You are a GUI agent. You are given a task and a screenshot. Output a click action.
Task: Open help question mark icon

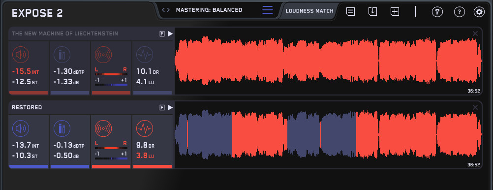point(460,12)
